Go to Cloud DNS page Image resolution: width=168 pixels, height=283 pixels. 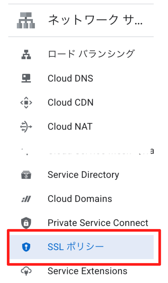coord(81,79)
